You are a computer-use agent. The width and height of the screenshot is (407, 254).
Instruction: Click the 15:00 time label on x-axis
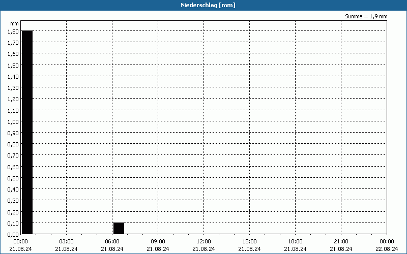[x=249, y=241]
